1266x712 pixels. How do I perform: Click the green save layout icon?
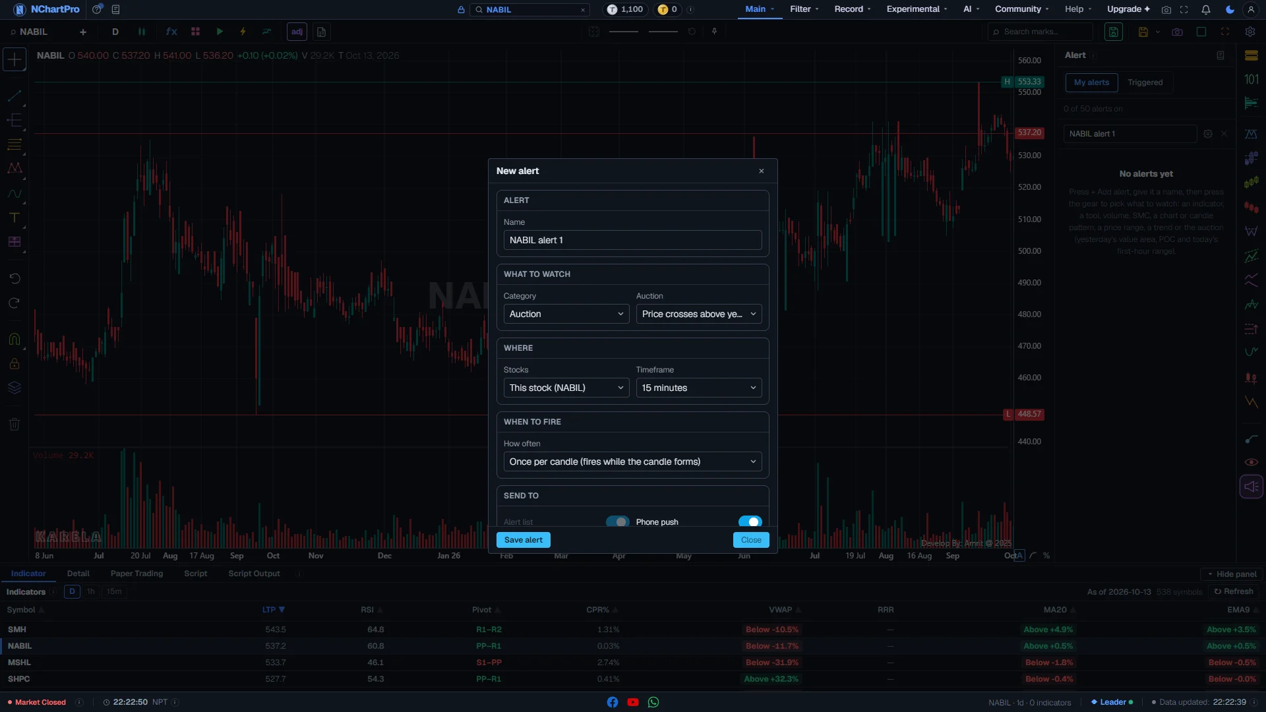(1114, 32)
